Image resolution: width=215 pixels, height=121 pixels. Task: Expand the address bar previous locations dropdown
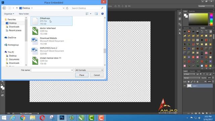point(63,8)
